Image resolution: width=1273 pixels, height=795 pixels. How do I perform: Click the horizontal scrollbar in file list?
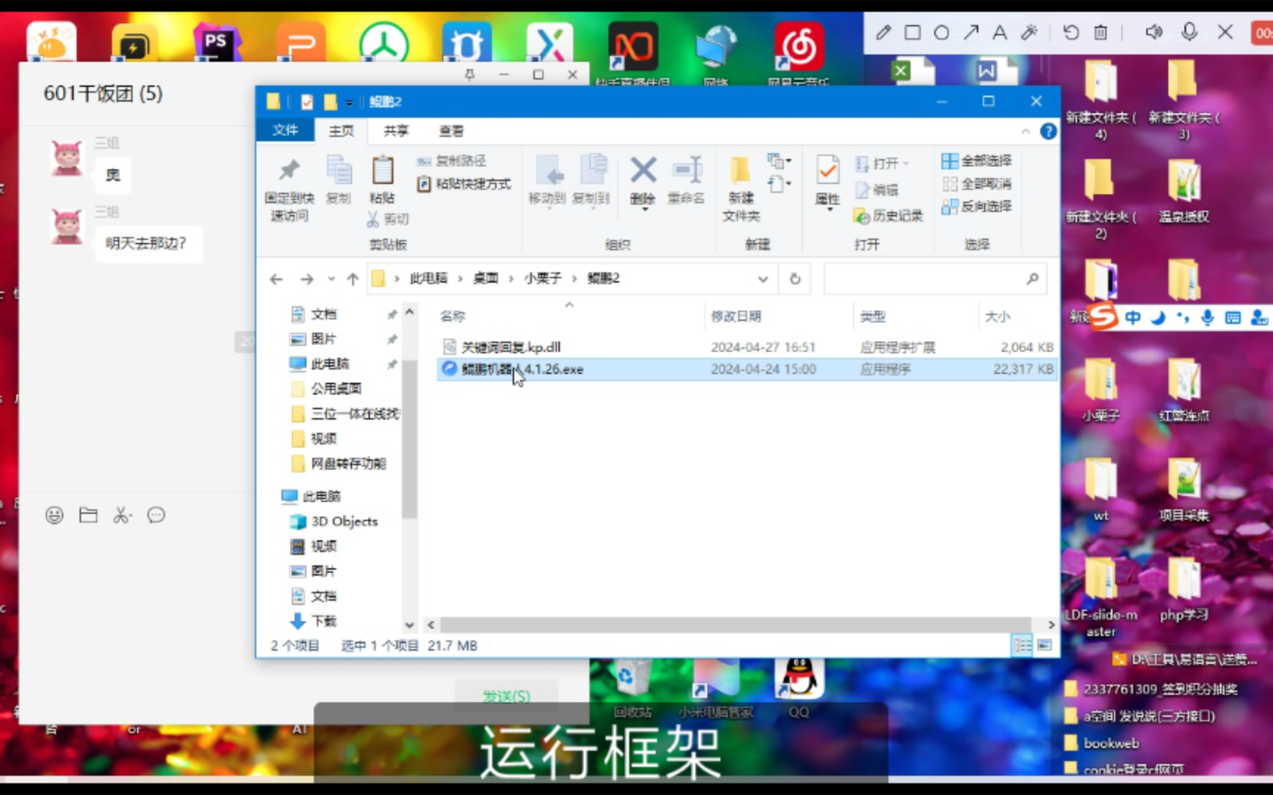coord(734,624)
